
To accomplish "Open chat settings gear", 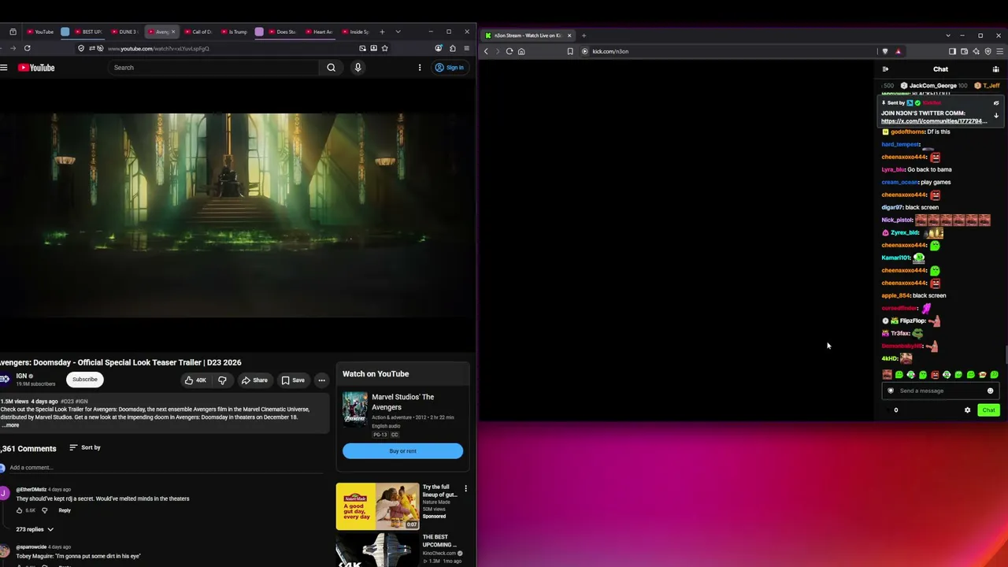I will tap(968, 410).
